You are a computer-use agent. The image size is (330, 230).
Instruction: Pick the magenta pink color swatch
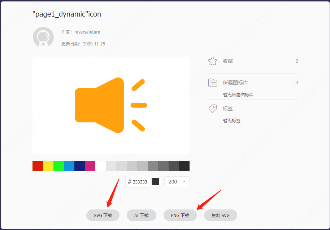[90, 166]
